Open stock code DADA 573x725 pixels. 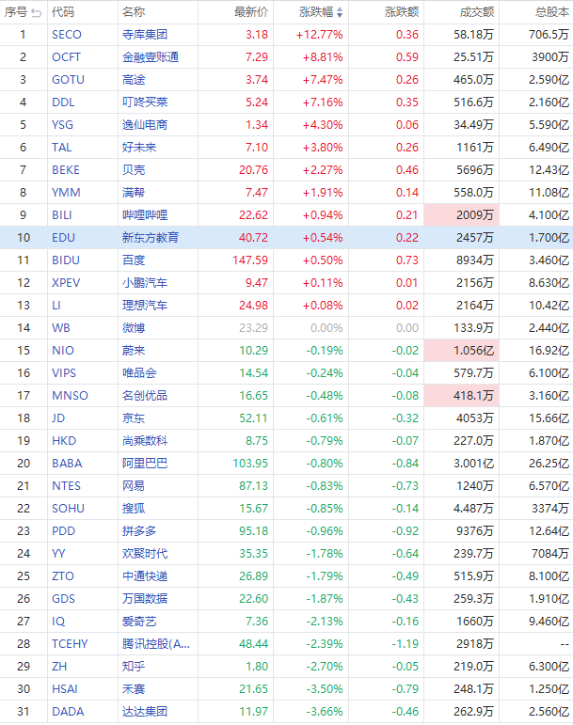click(68, 712)
